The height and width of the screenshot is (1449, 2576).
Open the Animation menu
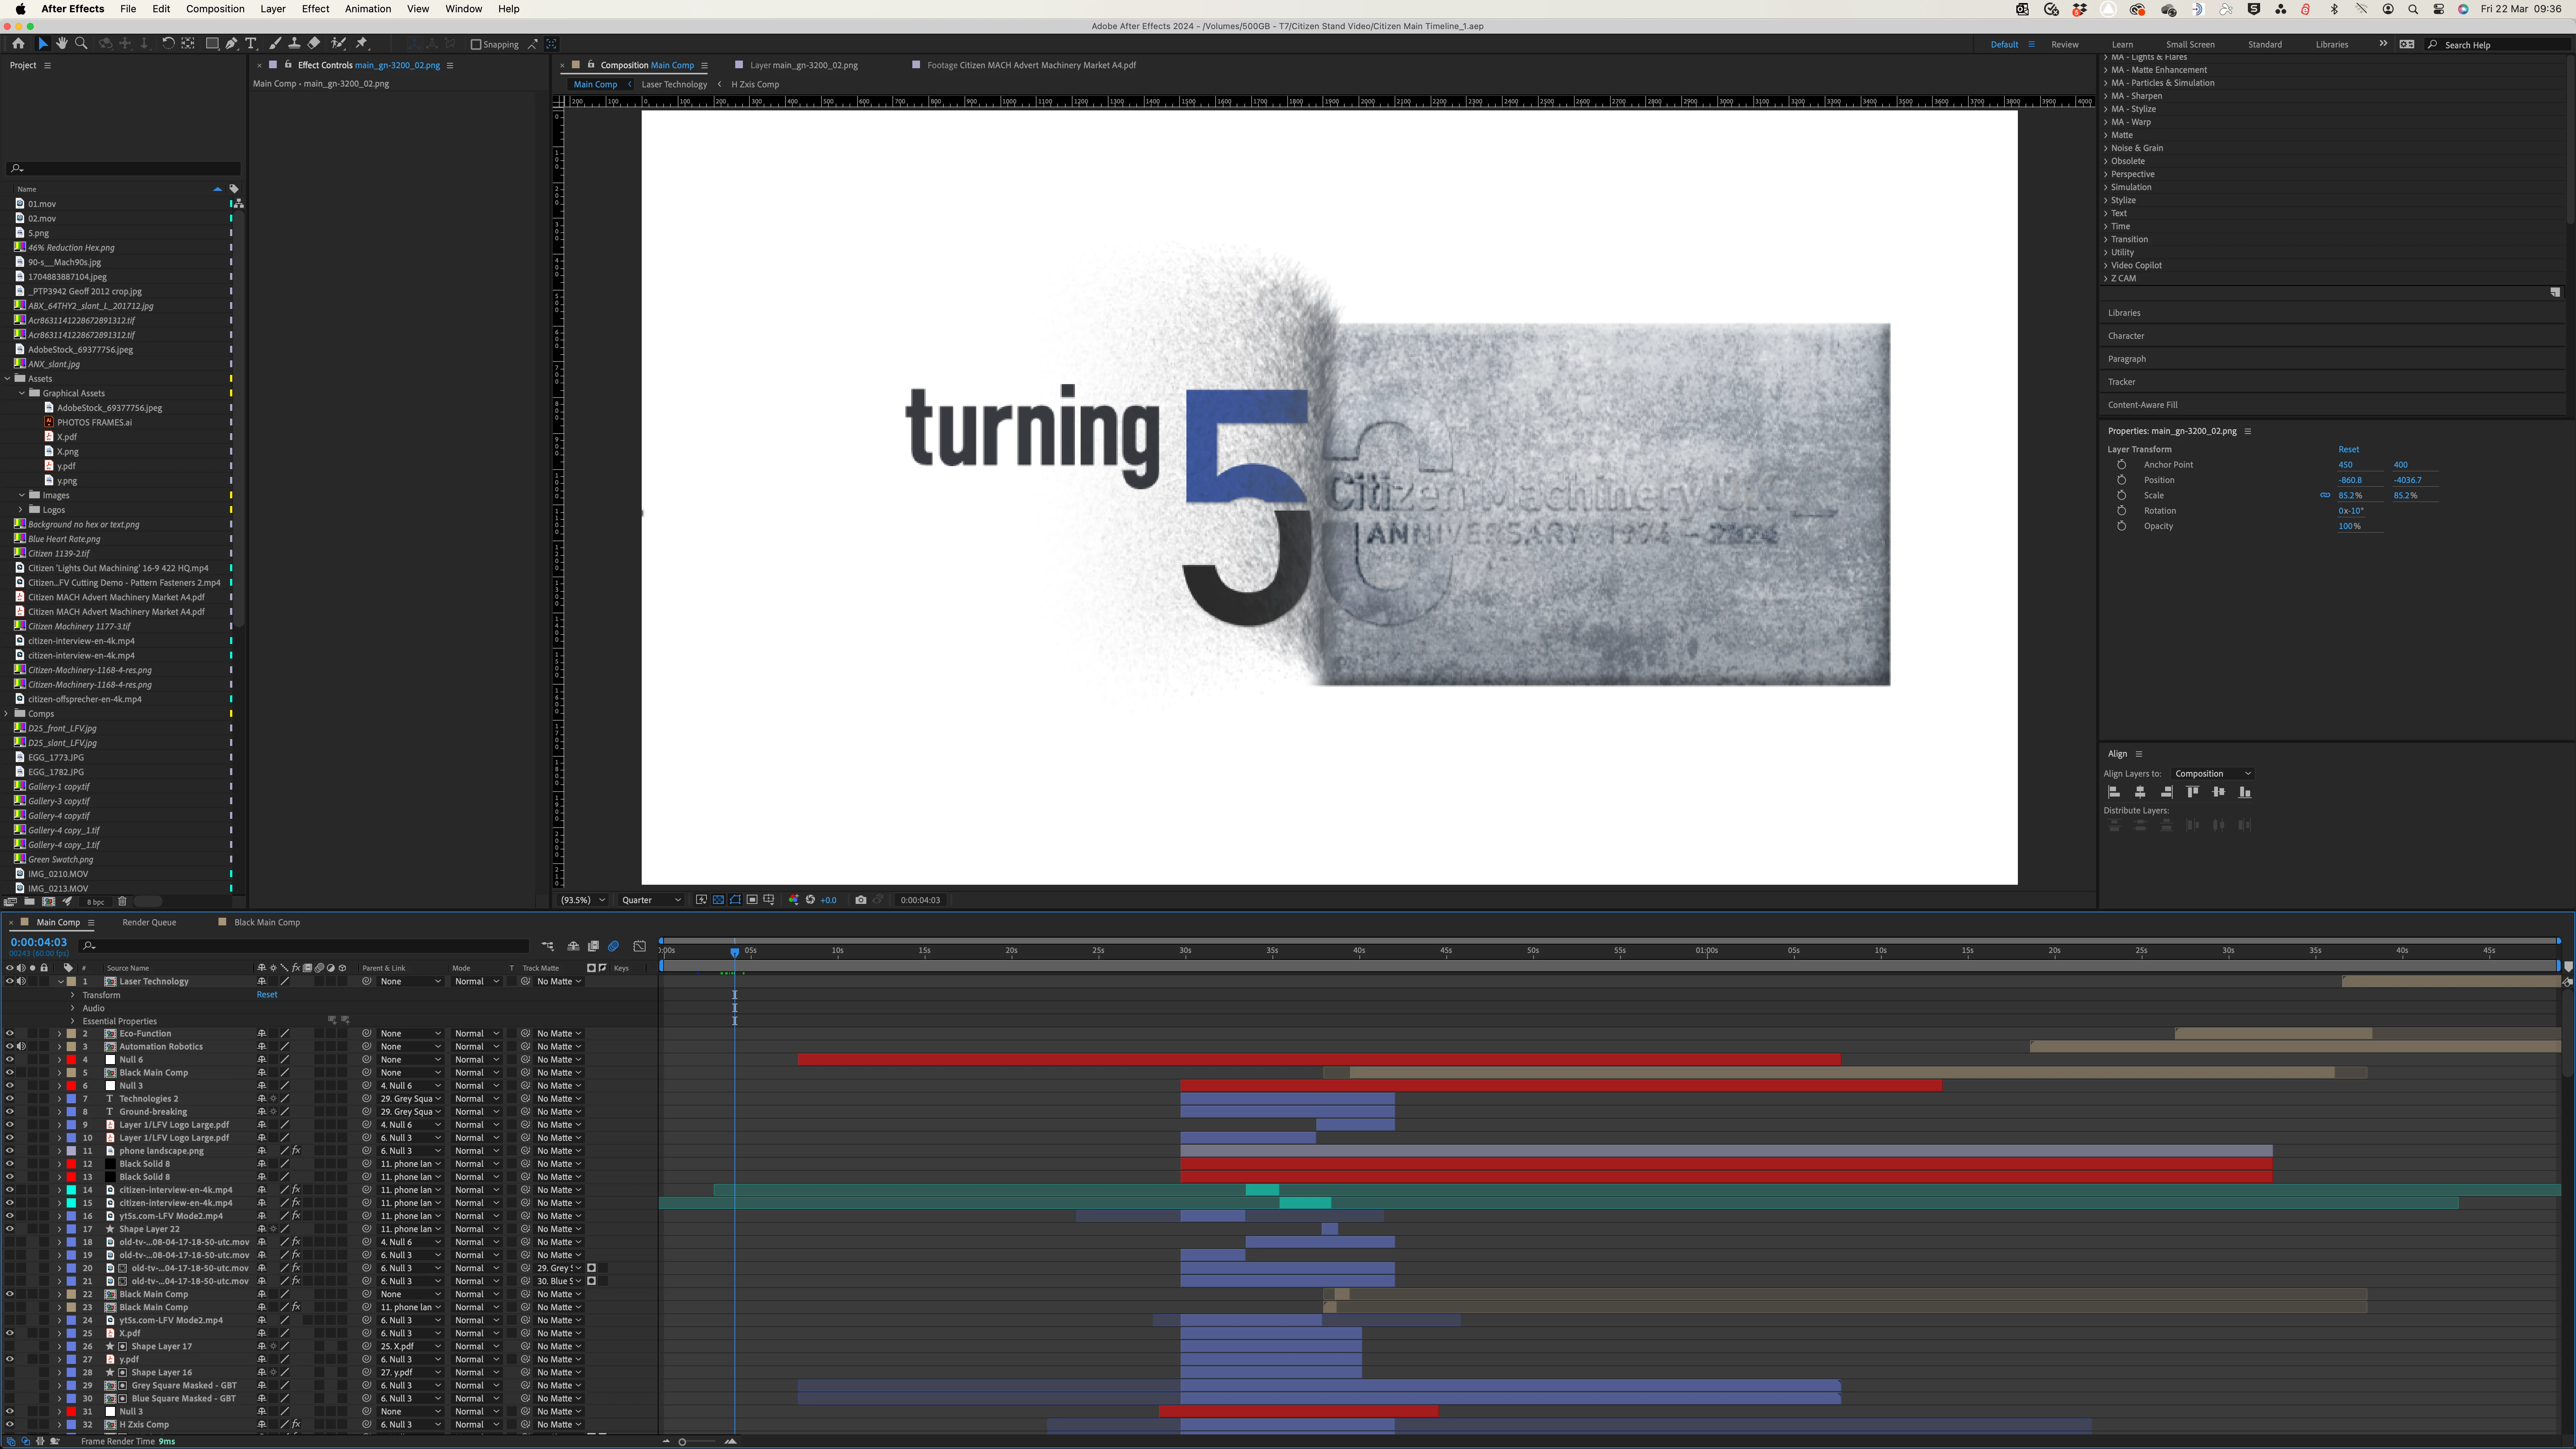[x=368, y=9]
